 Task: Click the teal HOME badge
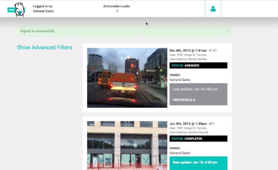tap(11, 10)
